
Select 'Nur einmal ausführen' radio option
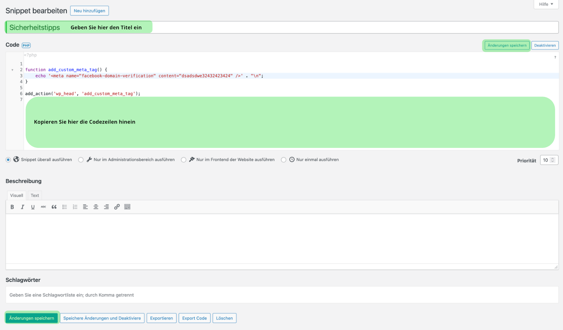(284, 160)
